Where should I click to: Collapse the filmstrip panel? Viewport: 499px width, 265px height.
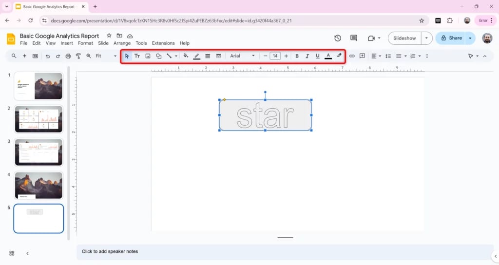pyautogui.click(x=27, y=253)
